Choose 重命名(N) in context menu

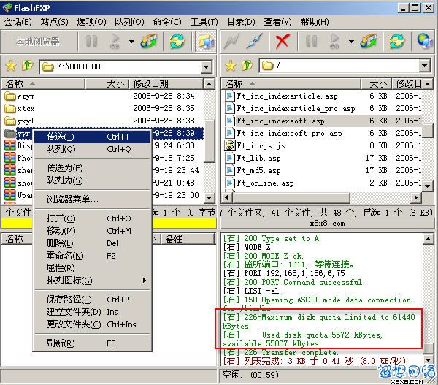pyautogui.click(x=93, y=256)
